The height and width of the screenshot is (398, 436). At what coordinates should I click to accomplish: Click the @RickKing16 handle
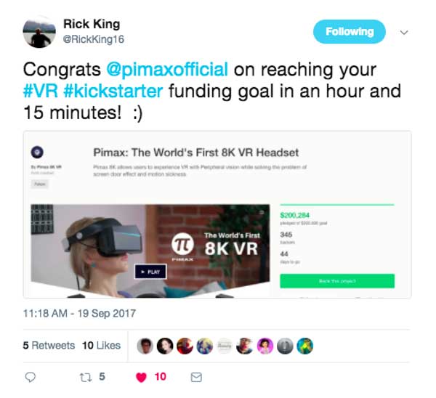94,39
